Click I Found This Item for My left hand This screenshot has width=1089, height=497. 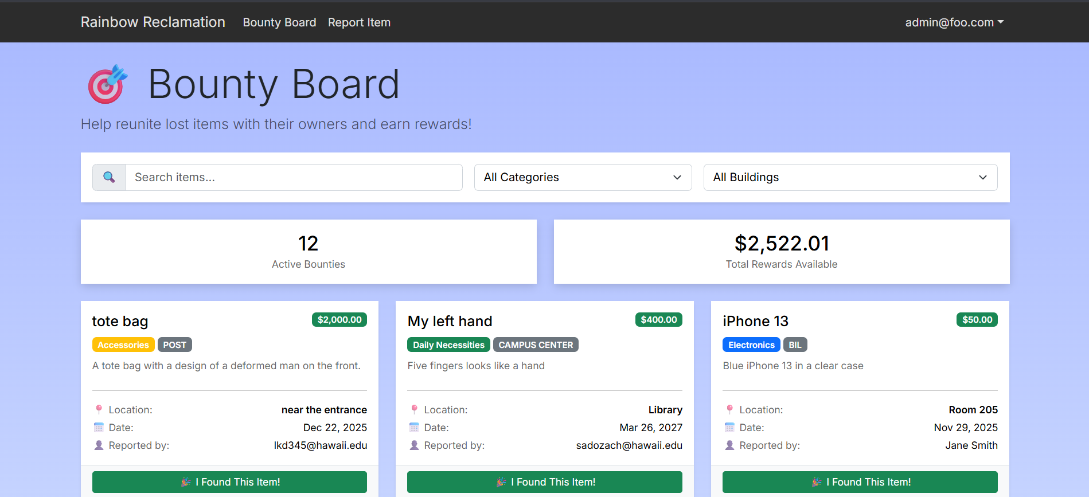[x=544, y=482]
